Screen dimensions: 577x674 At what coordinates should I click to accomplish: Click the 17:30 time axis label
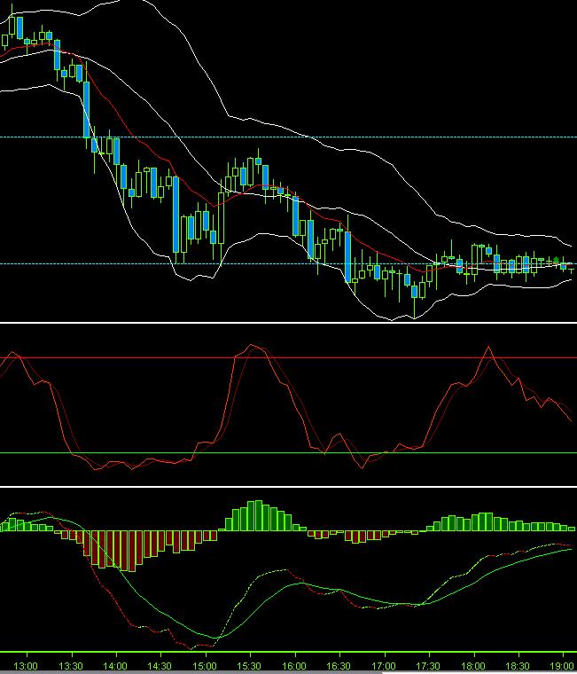[428, 666]
